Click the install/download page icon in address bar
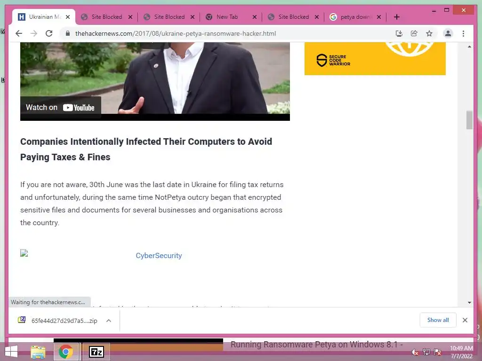This screenshot has height=361, width=482. point(399,33)
